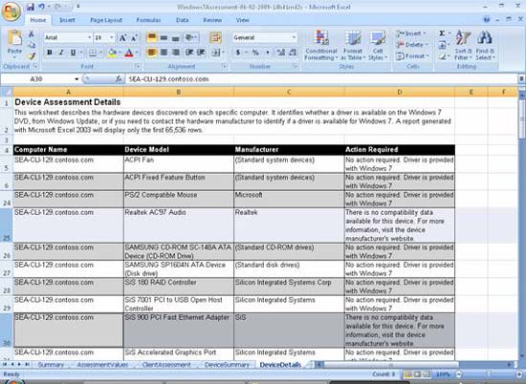
Task: Open the AssessmentValues worksheet tab
Action: click(102, 365)
